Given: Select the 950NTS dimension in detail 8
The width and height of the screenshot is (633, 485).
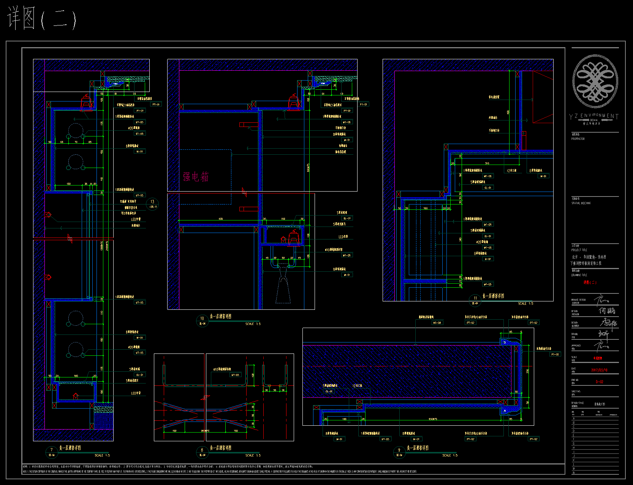Looking at the screenshot, I should click(x=205, y=431).
